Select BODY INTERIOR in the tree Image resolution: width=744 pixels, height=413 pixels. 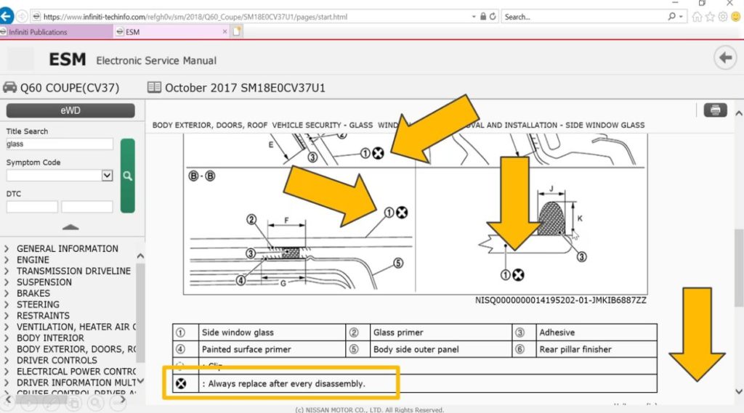pos(50,338)
